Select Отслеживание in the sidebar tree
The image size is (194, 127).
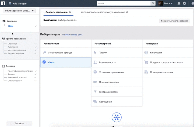[15, 81]
